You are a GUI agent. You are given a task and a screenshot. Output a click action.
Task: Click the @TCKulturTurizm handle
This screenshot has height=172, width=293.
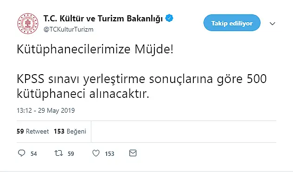(69, 30)
